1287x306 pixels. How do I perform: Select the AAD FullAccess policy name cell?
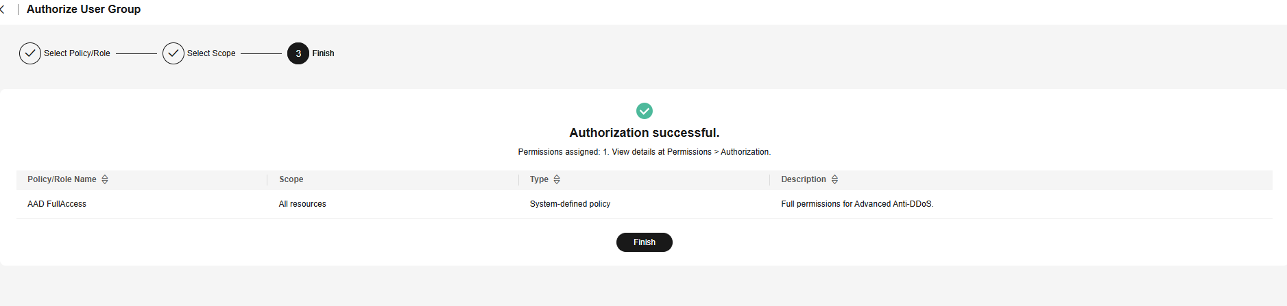click(x=57, y=204)
